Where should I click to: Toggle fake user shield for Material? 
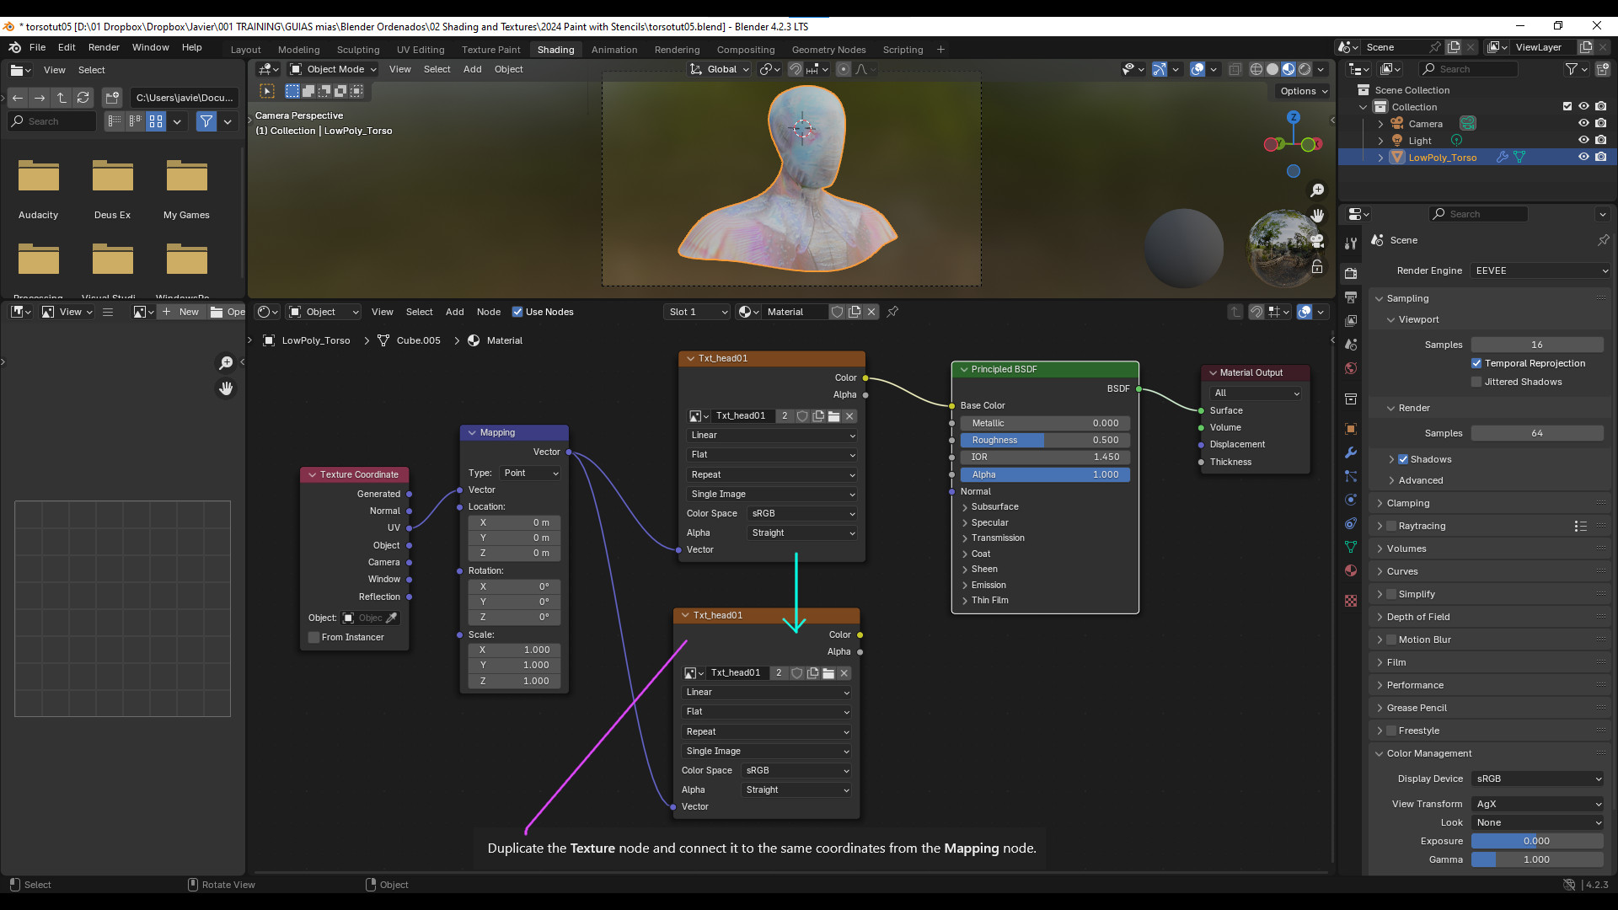pyautogui.click(x=837, y=312)
